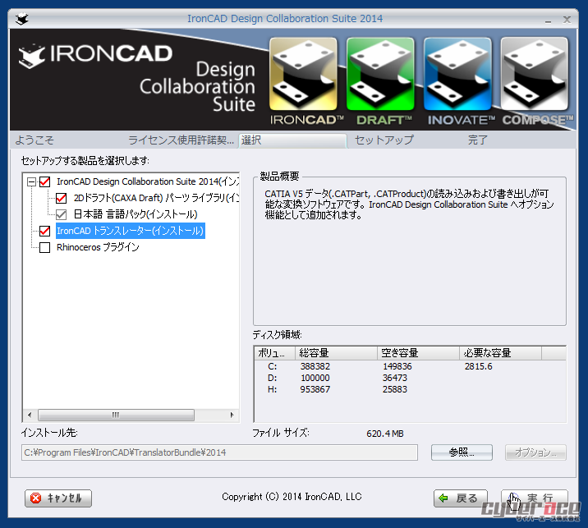This screenshot has height=528, width=588.
Task: Open the ライセンス使用許諾契約 step tab
Action: tap(181, 140)
